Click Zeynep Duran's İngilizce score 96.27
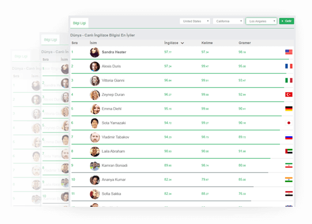The width and height of the screenshot is (312, 224). click(x=167, y=94)
